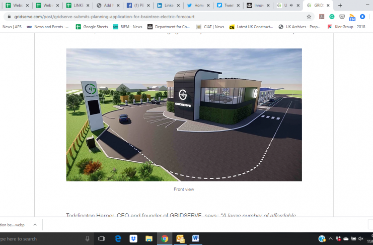The image size is (373, 245).
Task: Launch Microsoft Edge from the taskbar
Action: point(118,238)
